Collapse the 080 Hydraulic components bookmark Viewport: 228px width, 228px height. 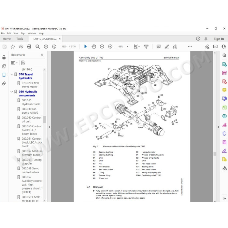click(12, 92)
